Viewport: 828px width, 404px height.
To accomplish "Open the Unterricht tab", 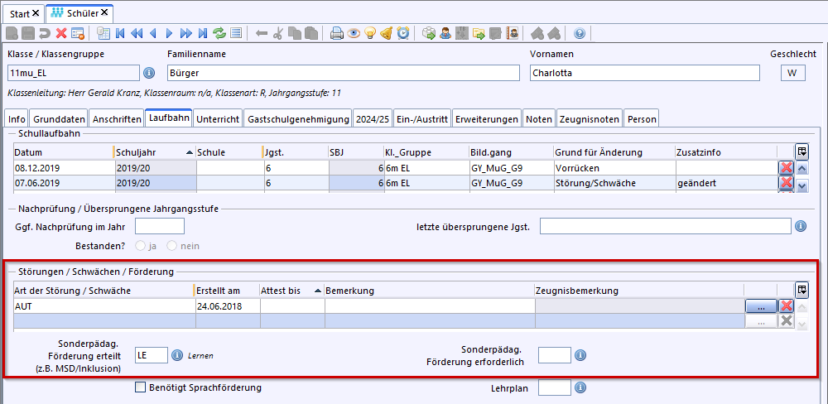I will [x=218, y=119].
